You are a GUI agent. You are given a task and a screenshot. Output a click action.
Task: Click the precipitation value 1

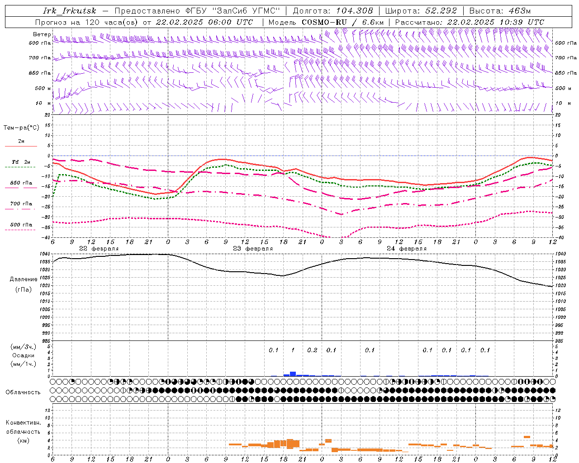[x=293, y=350]
